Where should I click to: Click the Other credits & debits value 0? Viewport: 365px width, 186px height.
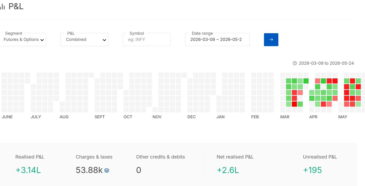(139, 170)
